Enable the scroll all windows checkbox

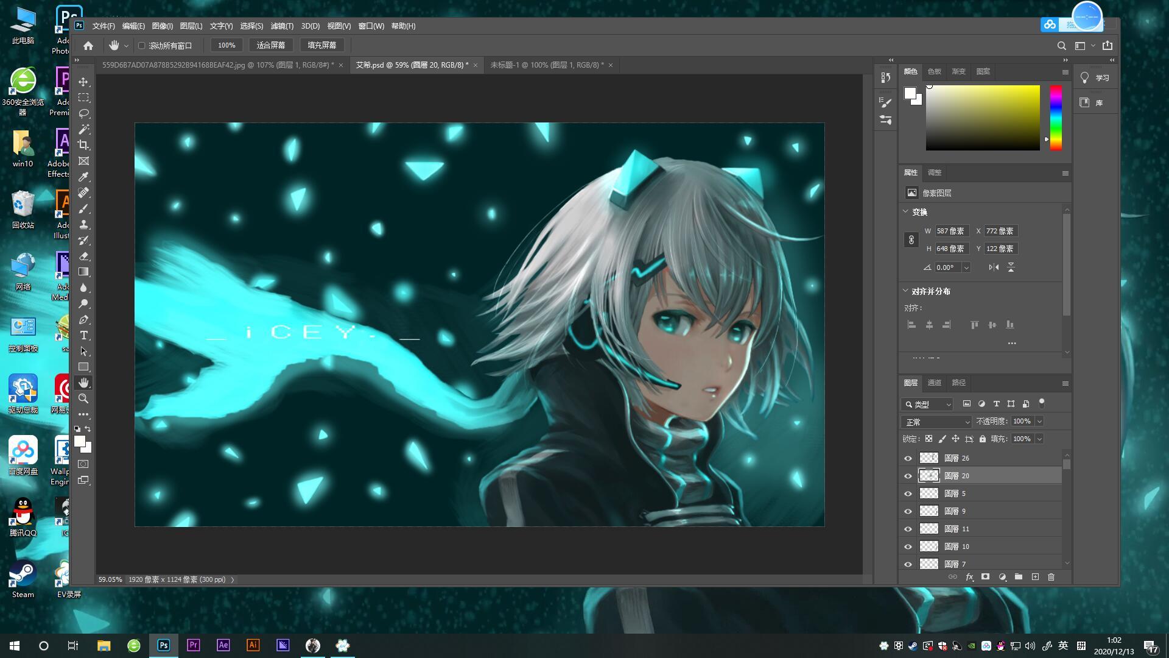point(142,46)
